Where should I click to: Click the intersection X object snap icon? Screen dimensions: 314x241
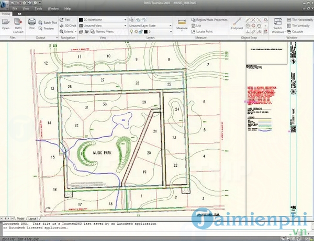click(253, 20)
